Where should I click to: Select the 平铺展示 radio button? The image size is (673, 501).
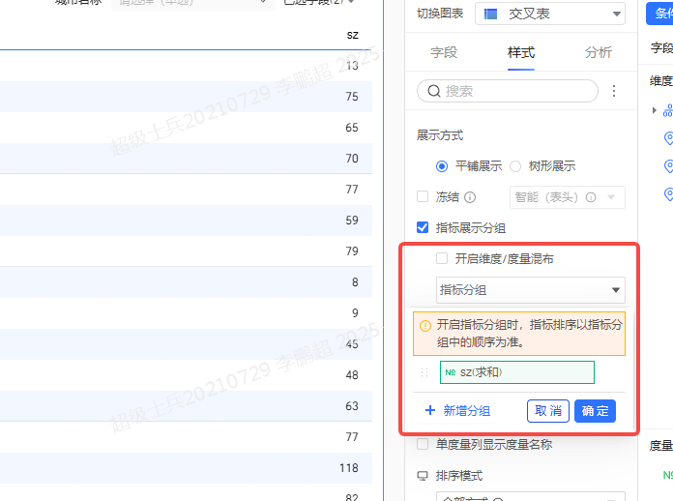pos(442,166)
